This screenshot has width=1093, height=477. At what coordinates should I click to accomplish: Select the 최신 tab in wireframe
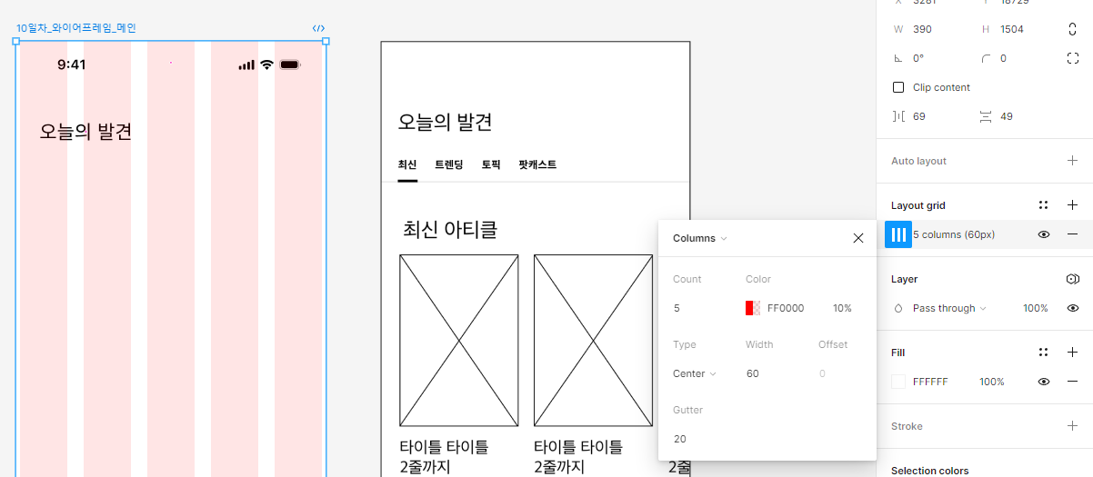coord(407,164)
